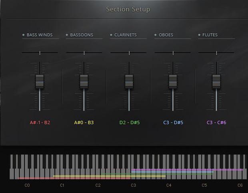Select the C3 - C#6 flutes range

click(216, 123)
